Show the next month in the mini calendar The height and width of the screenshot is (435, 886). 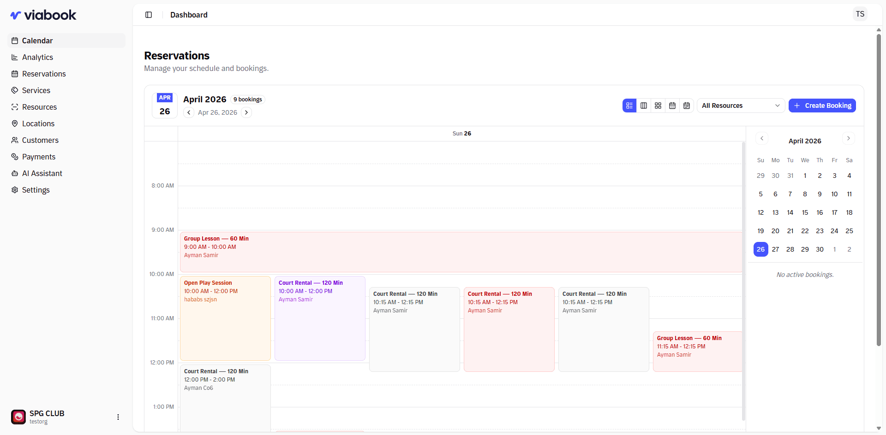click(x=848, y=138)
